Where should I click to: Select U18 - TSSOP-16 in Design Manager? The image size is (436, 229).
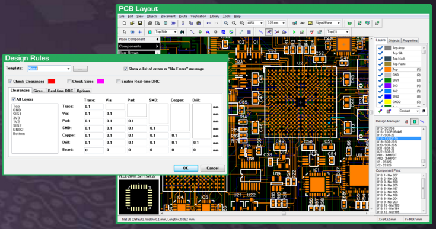399,138
